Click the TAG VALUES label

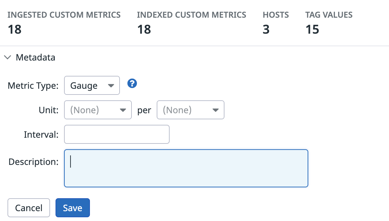(329, 15)
